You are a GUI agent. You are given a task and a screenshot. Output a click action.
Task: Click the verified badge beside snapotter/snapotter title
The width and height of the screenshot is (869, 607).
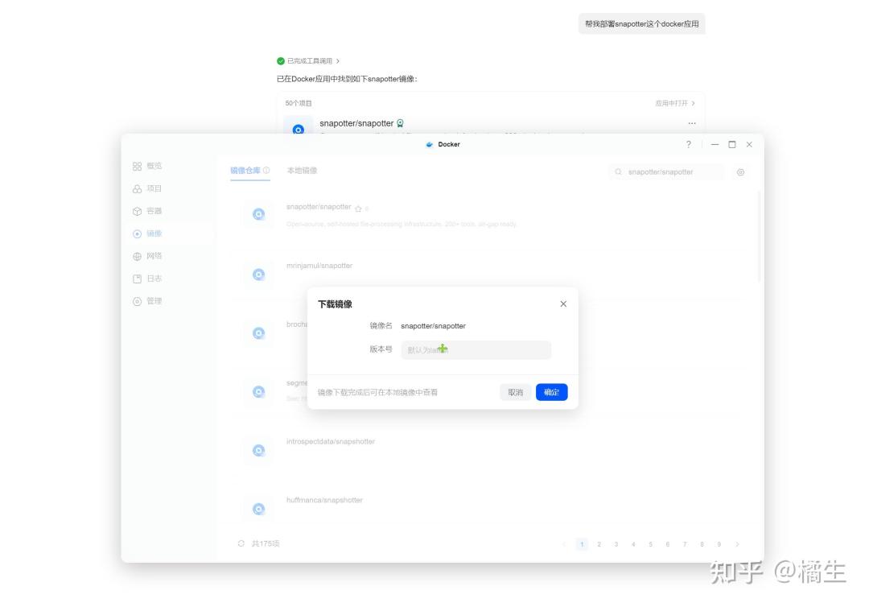(400, 123)
